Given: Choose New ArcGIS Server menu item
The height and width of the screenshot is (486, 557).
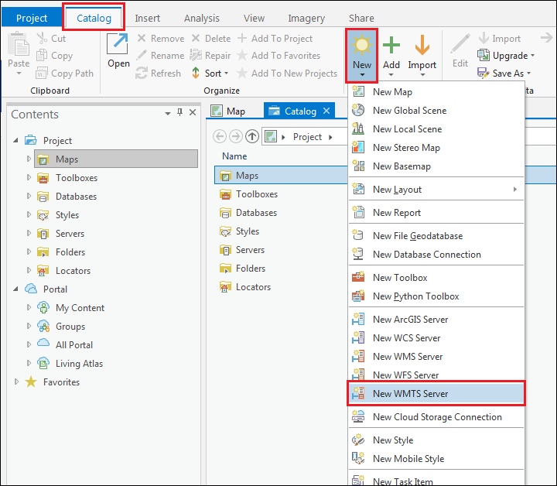Looking at the screenshot, I should pos(436,320).
